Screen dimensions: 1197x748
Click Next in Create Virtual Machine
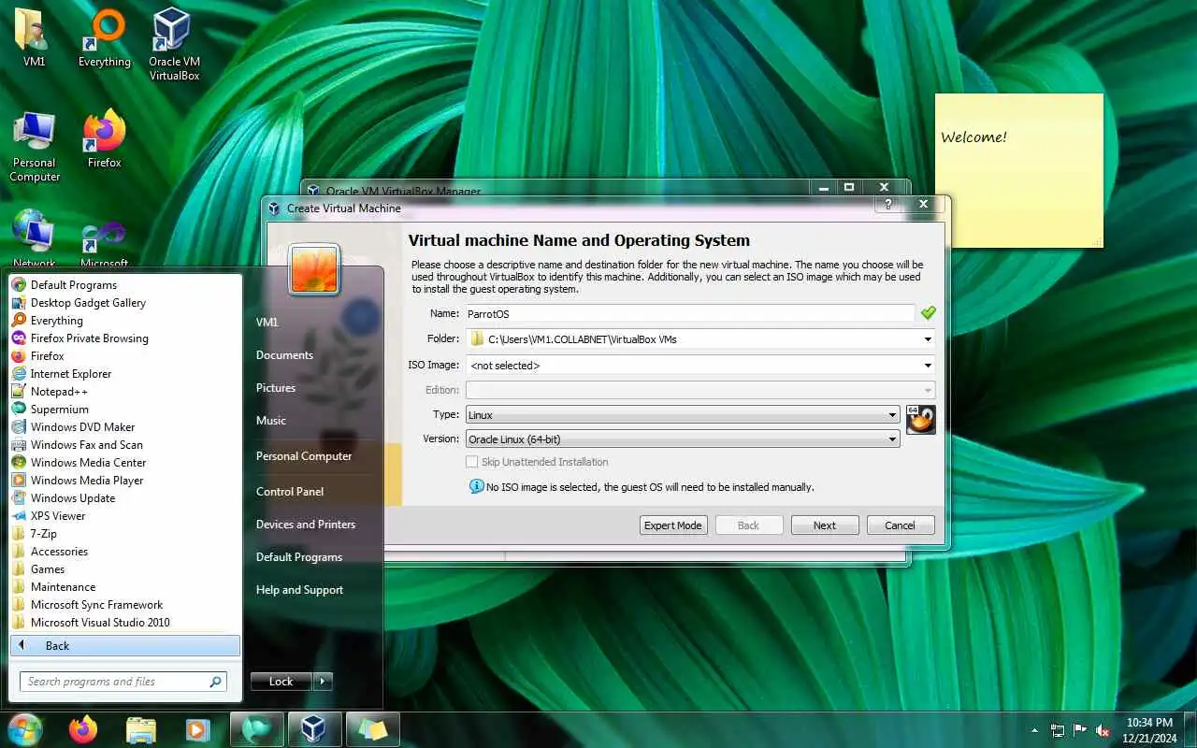pos(825,525)
